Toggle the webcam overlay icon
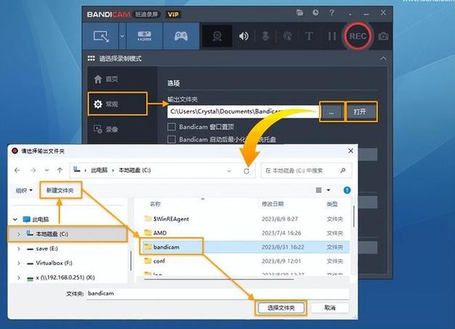Screen dimensions: 455x329 coord(217,36)
